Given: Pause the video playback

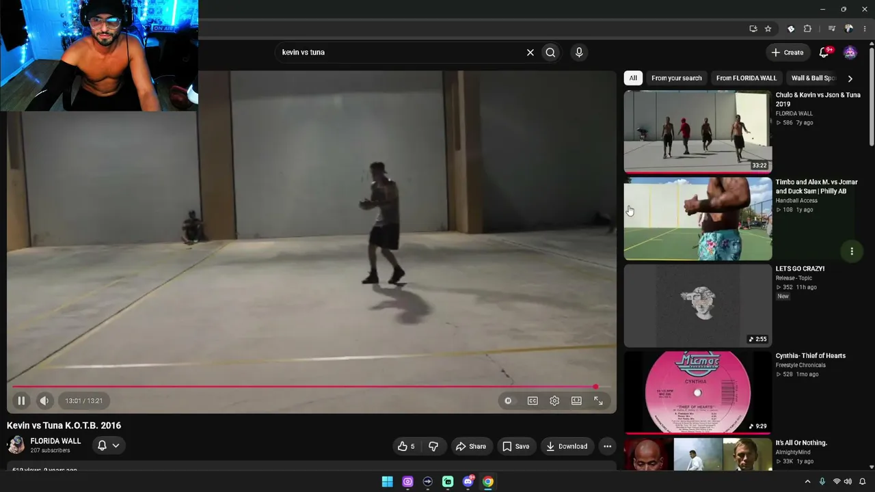Looking at the screenshot, I should click(x=21, y=401).
